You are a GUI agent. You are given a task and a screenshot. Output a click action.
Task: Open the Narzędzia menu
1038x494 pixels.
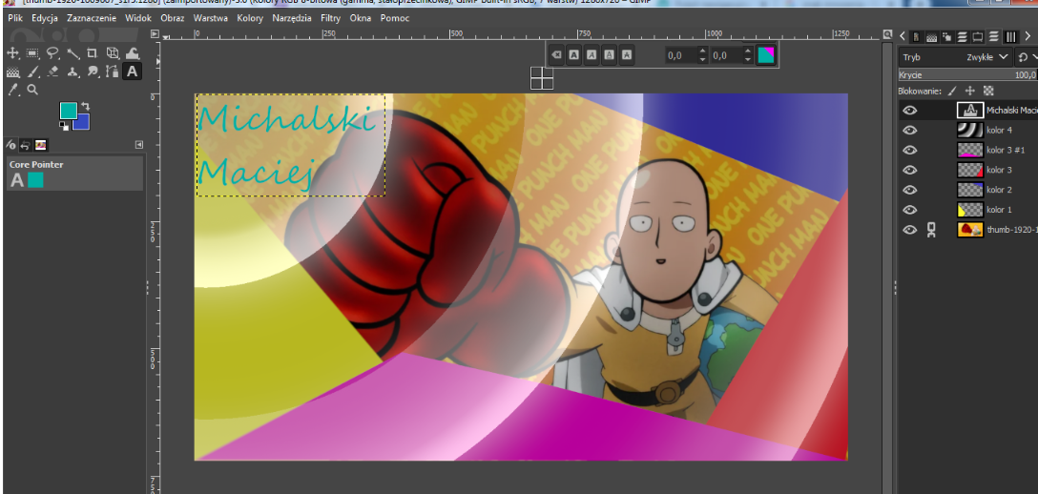click(x=291, y=18)
